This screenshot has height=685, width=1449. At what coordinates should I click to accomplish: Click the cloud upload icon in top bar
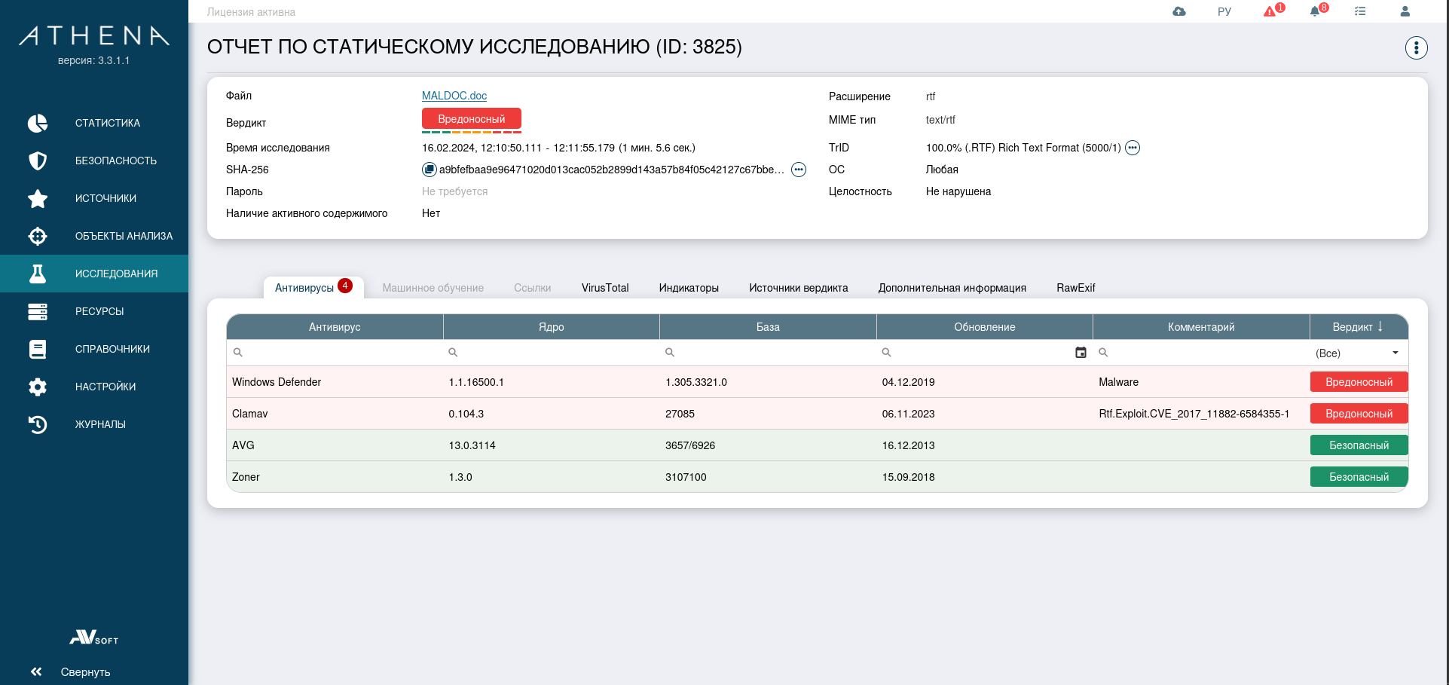1179,11
